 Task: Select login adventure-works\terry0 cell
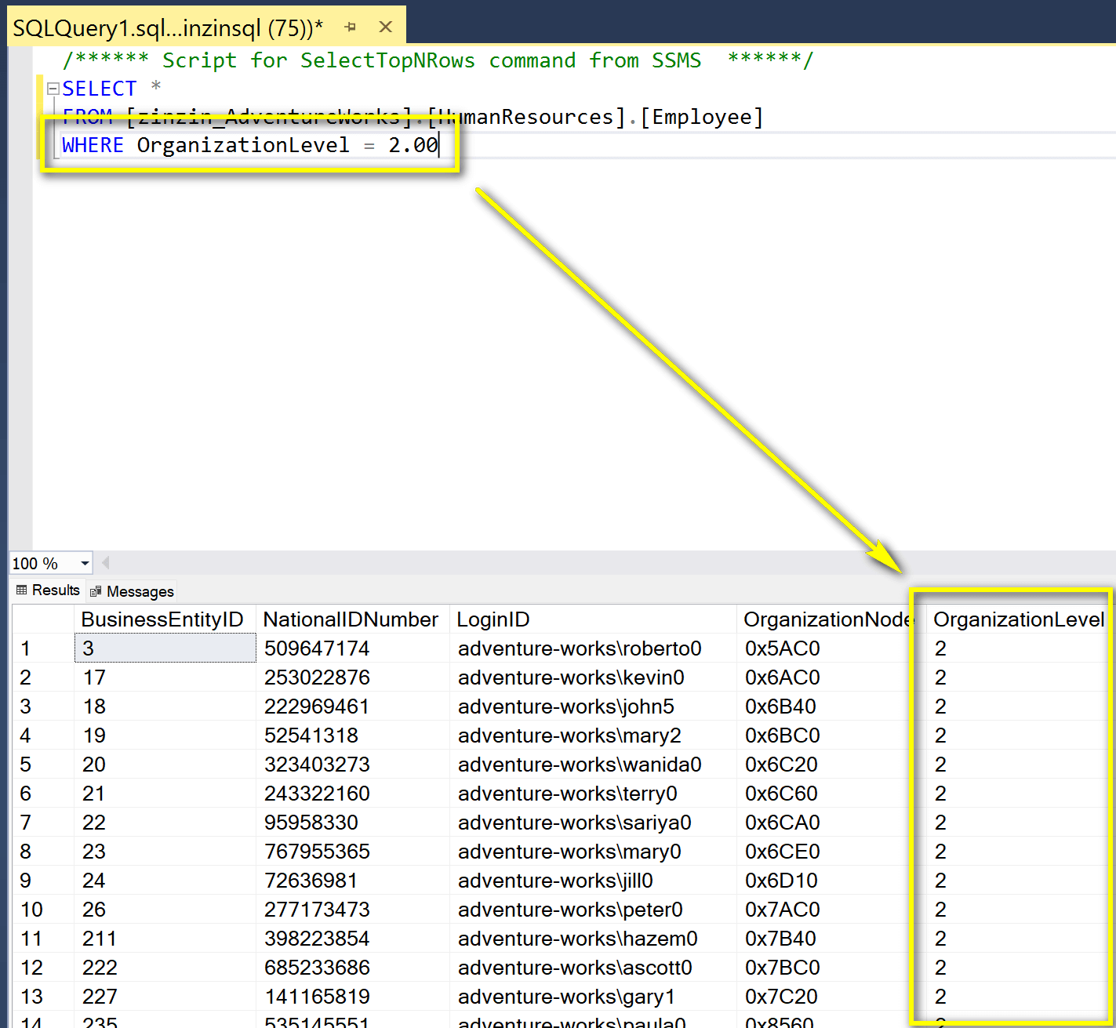click(593, 794)
